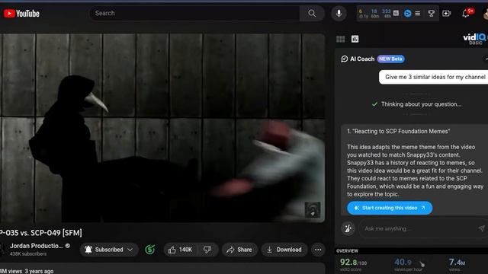This screenshot has width=488, height=274.
Task: Select 'Give me 3 similar ideas' prompt
Action: tap(435, 77)
